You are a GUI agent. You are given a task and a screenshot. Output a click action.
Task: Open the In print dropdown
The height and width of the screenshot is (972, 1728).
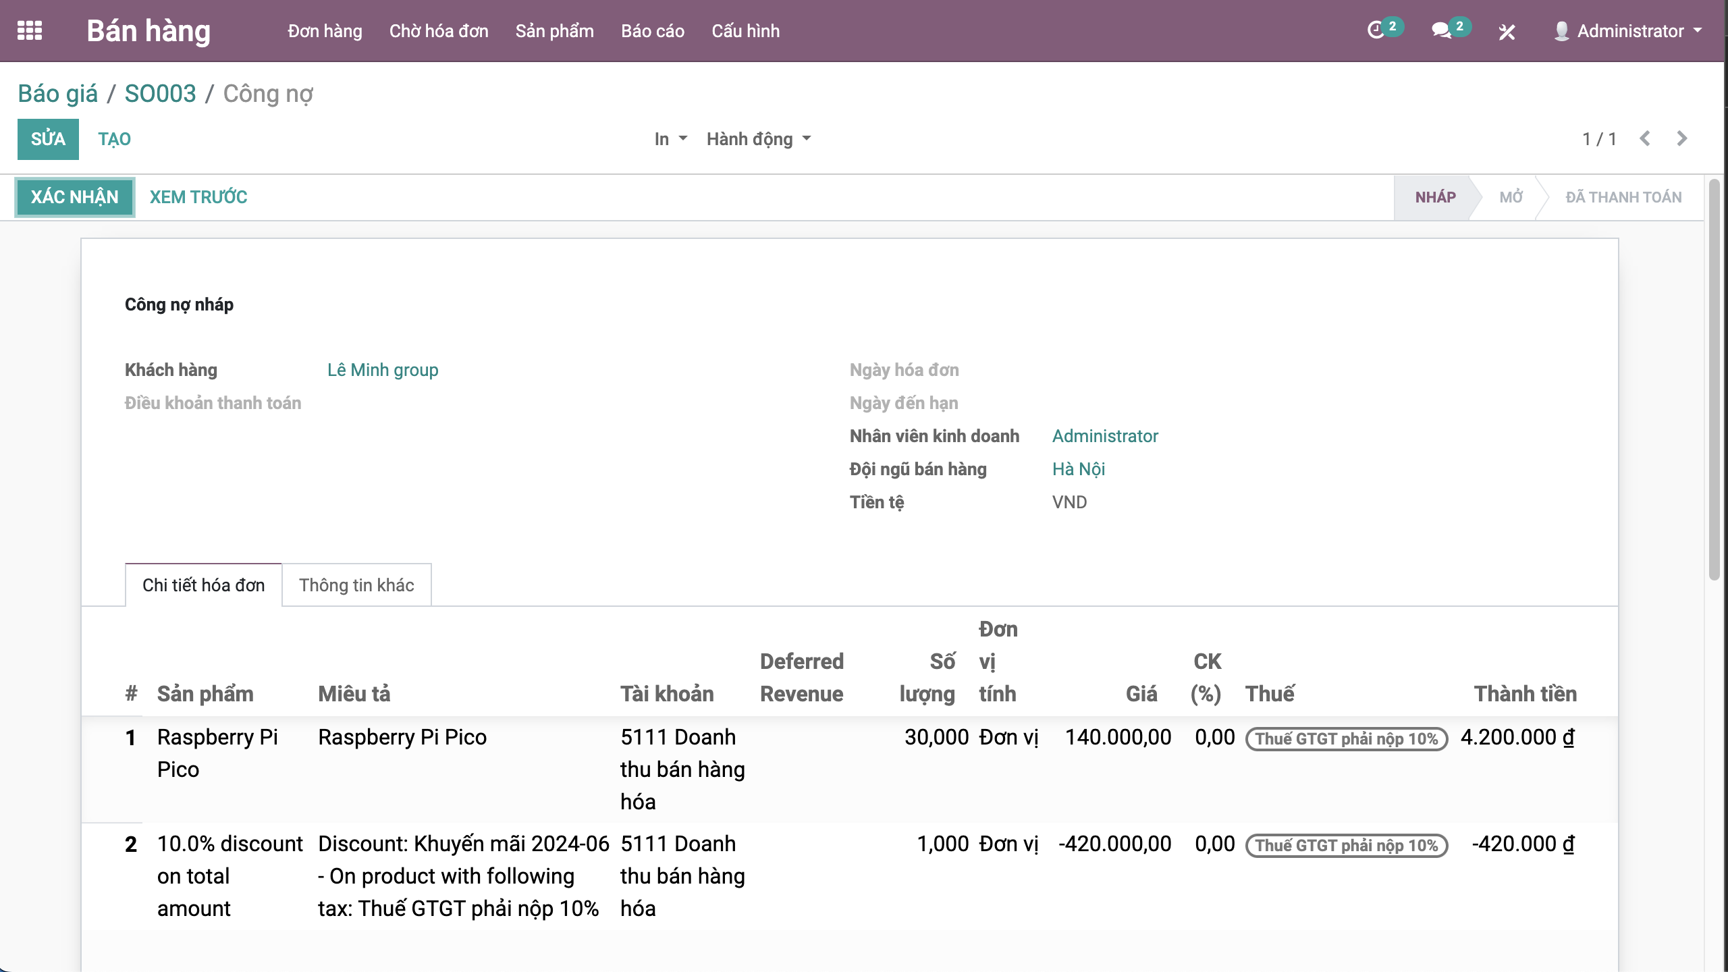coord(670,139)
